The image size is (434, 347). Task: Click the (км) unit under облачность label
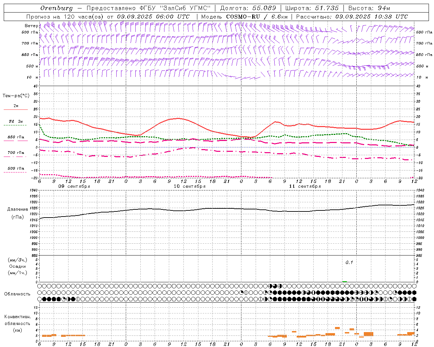click(17, 330)
